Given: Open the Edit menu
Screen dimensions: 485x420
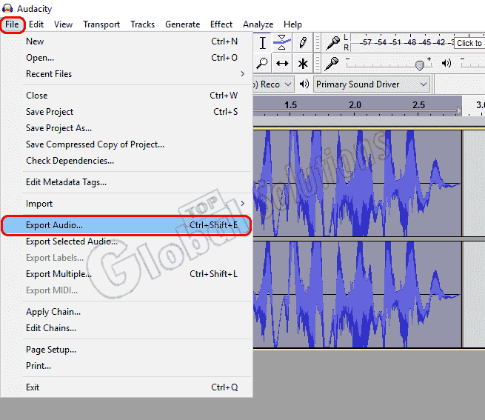Looking at the screenshot, I should (x=36, y=24).
